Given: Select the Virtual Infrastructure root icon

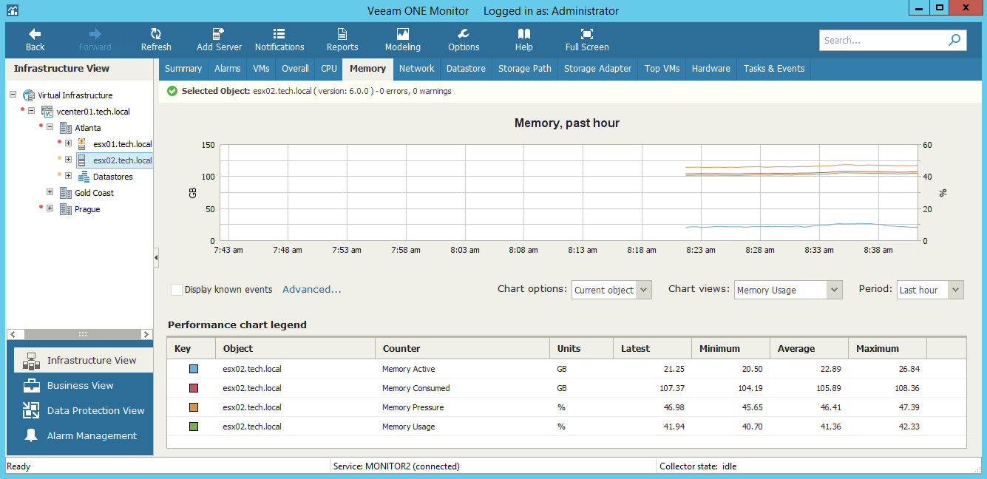Looking at the screenshot, I should 30,95.
